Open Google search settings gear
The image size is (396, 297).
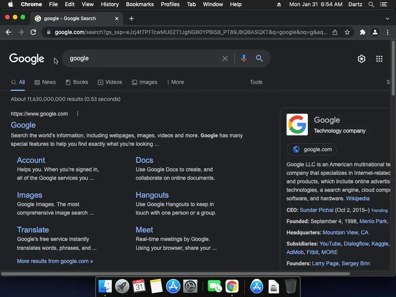click(362, 59)
